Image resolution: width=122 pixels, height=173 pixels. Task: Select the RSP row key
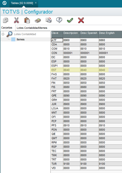point(57,147)
